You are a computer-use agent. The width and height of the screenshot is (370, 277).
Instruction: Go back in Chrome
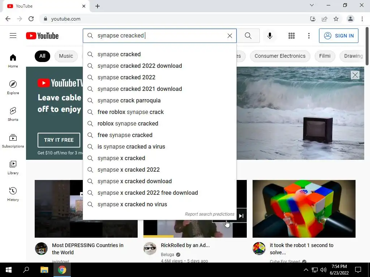click(x=8, y=19)
